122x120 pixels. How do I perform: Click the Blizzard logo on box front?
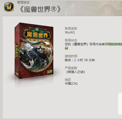[x=50, y=71]
